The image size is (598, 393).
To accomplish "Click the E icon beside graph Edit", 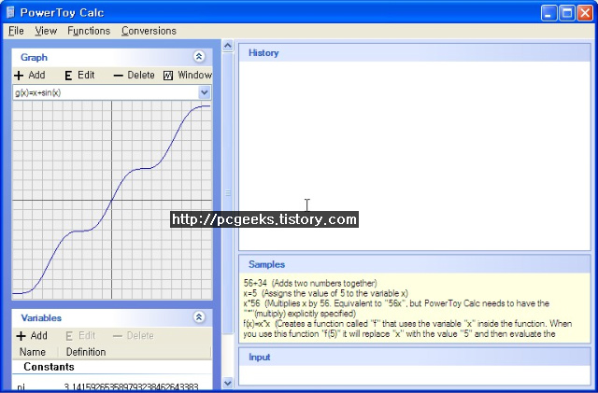I will (68, 76).
